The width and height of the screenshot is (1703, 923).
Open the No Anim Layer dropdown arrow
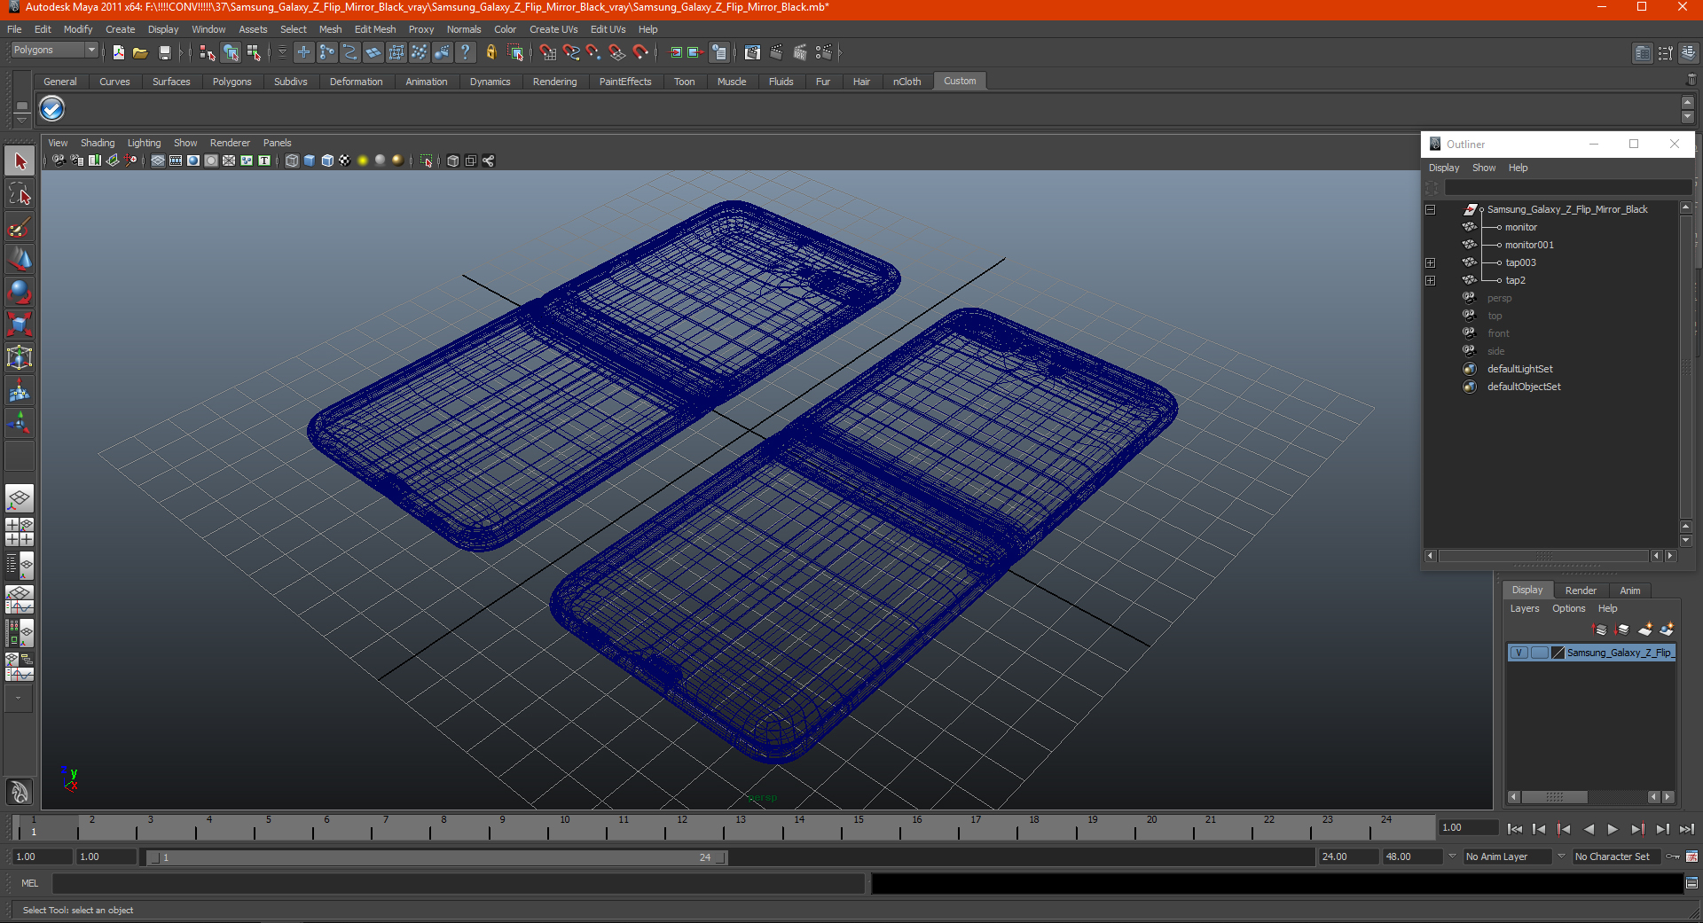1452,857
